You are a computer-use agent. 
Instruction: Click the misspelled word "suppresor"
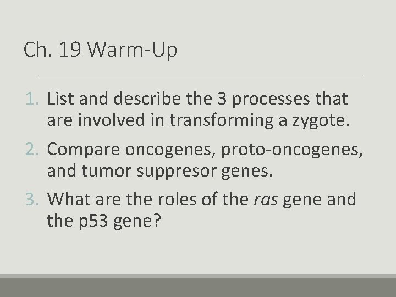[x=177, y=172]
